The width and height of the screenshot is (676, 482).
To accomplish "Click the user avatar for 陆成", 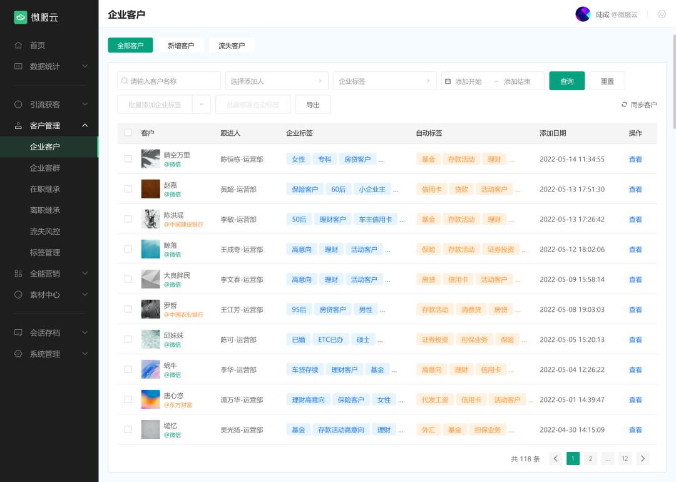I will tap(583, 14).
